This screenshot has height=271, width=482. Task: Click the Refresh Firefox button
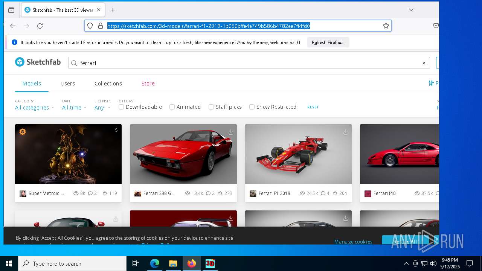[x=328, y=43]
